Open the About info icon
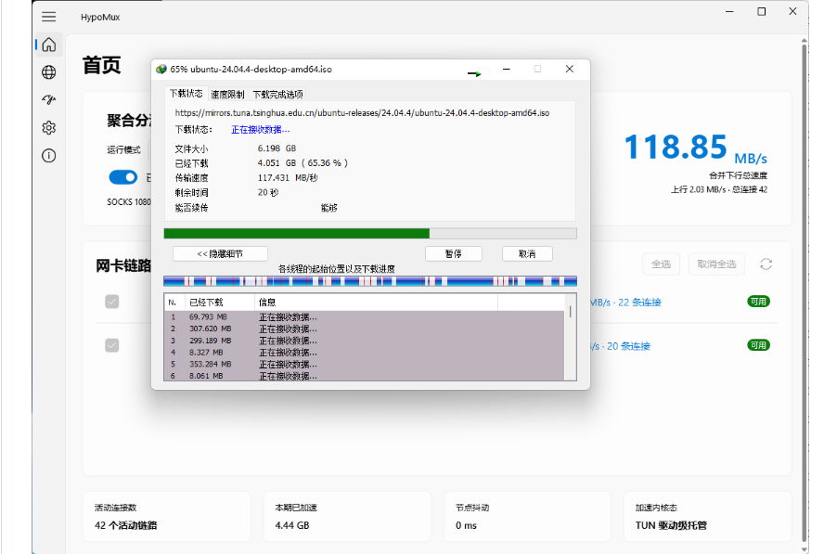 48,155
